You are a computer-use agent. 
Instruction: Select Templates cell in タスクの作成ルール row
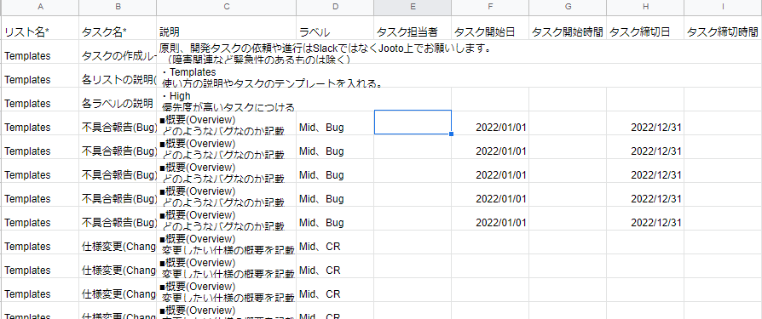pyautogui.click(x=39, y=51)
